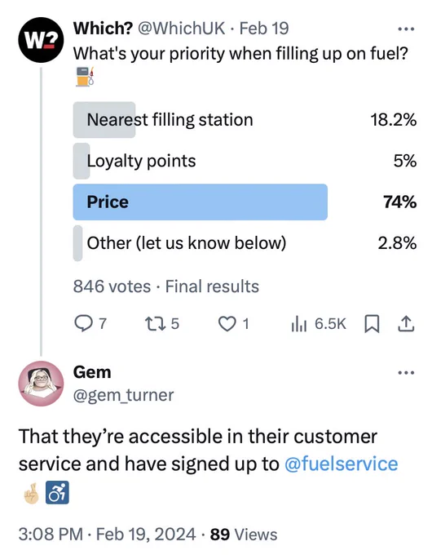The image size is (432, 555).
Task: Click the @fuelservice mention link
Action: click(x=342, y=464)
